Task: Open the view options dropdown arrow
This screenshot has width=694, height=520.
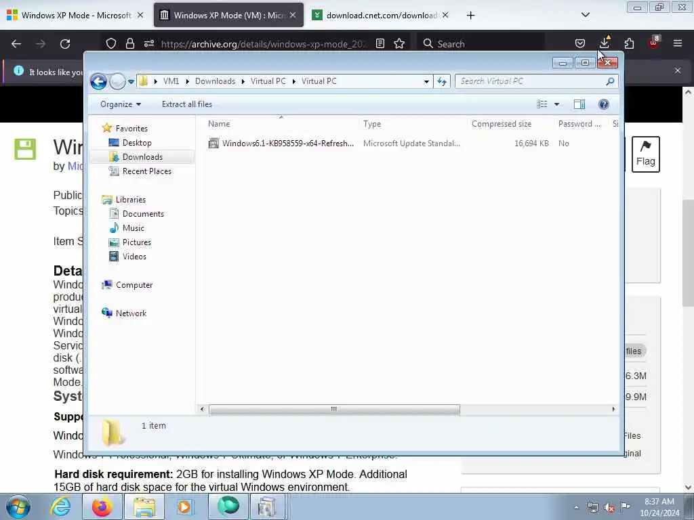Action: pyautogui.click(x=557, y=104)
